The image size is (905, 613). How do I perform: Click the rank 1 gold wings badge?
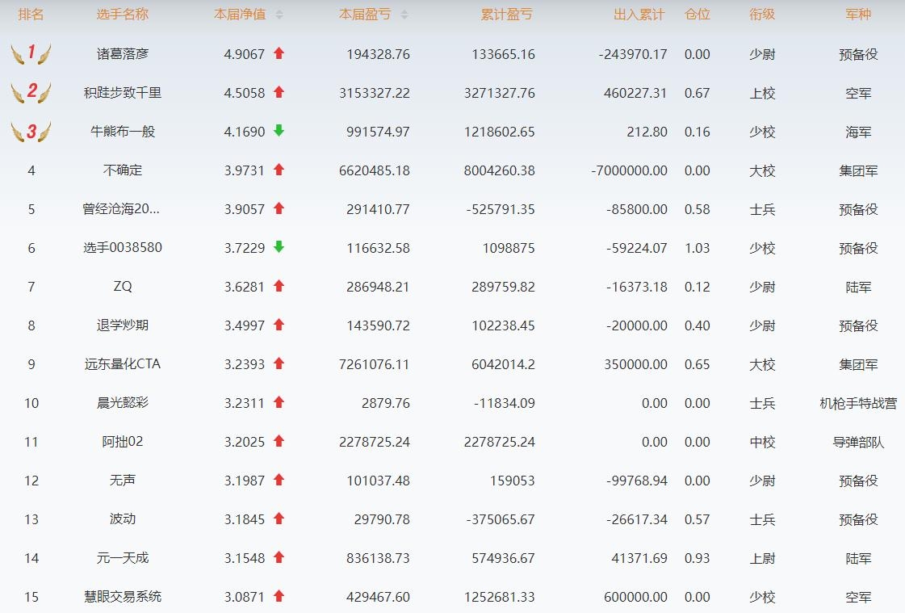31,54
